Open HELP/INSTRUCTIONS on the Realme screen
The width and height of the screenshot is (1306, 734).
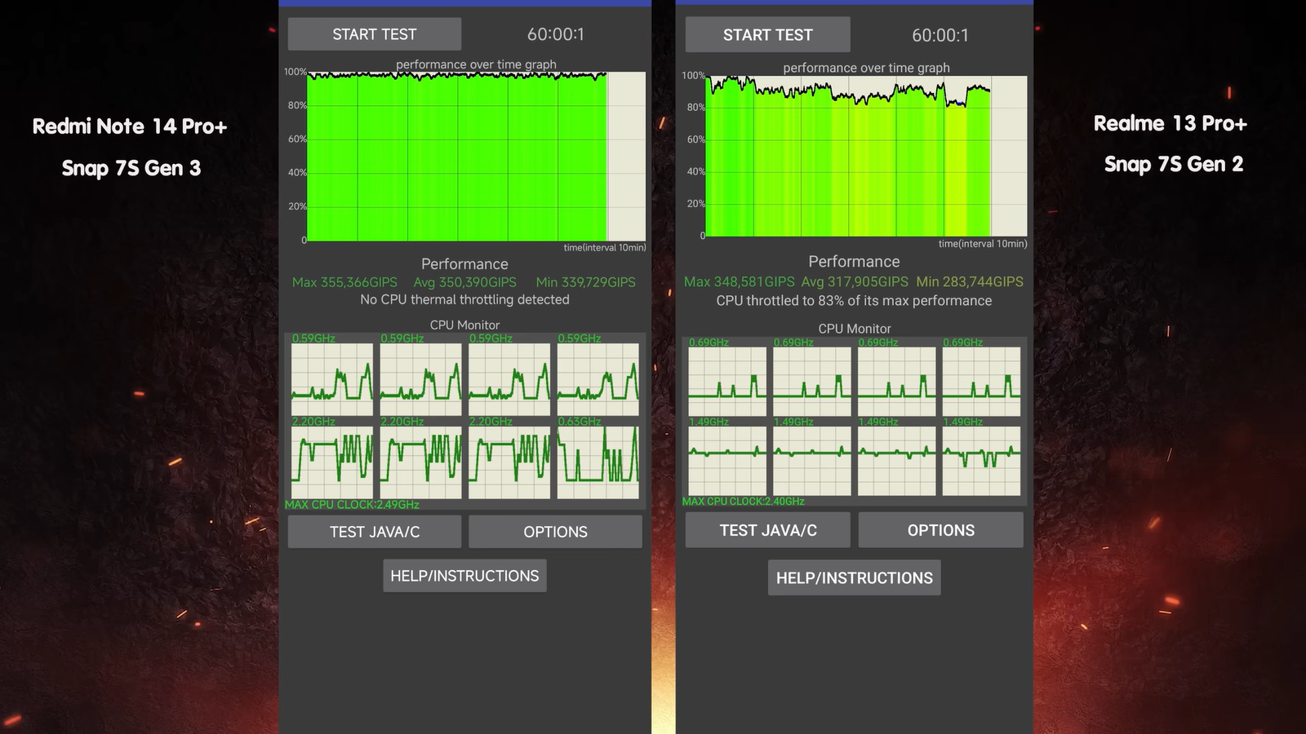855,577
